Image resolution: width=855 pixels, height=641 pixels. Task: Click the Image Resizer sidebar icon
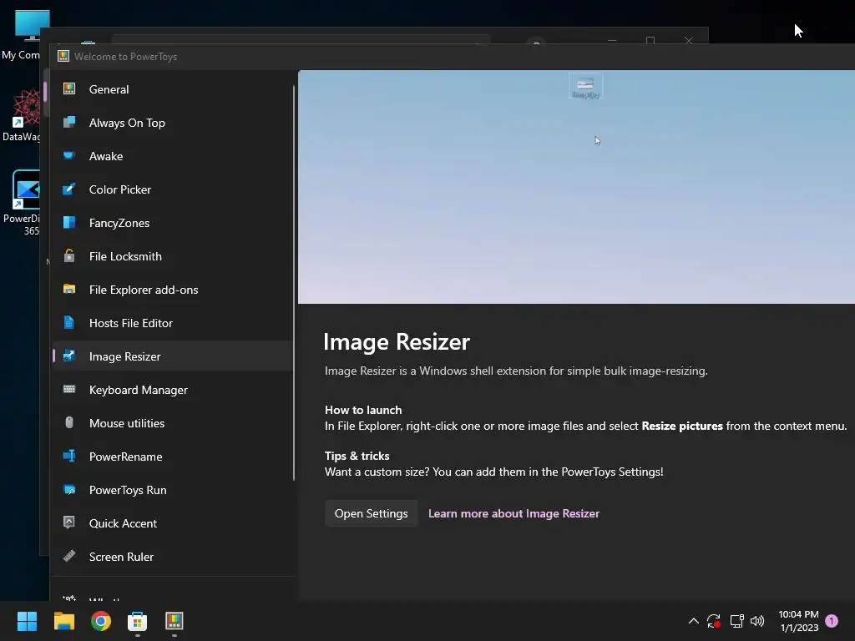pos(69,356)
